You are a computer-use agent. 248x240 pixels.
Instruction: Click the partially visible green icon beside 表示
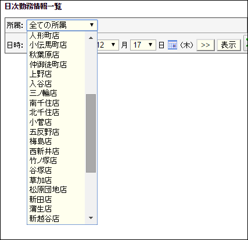click(246, 45)
